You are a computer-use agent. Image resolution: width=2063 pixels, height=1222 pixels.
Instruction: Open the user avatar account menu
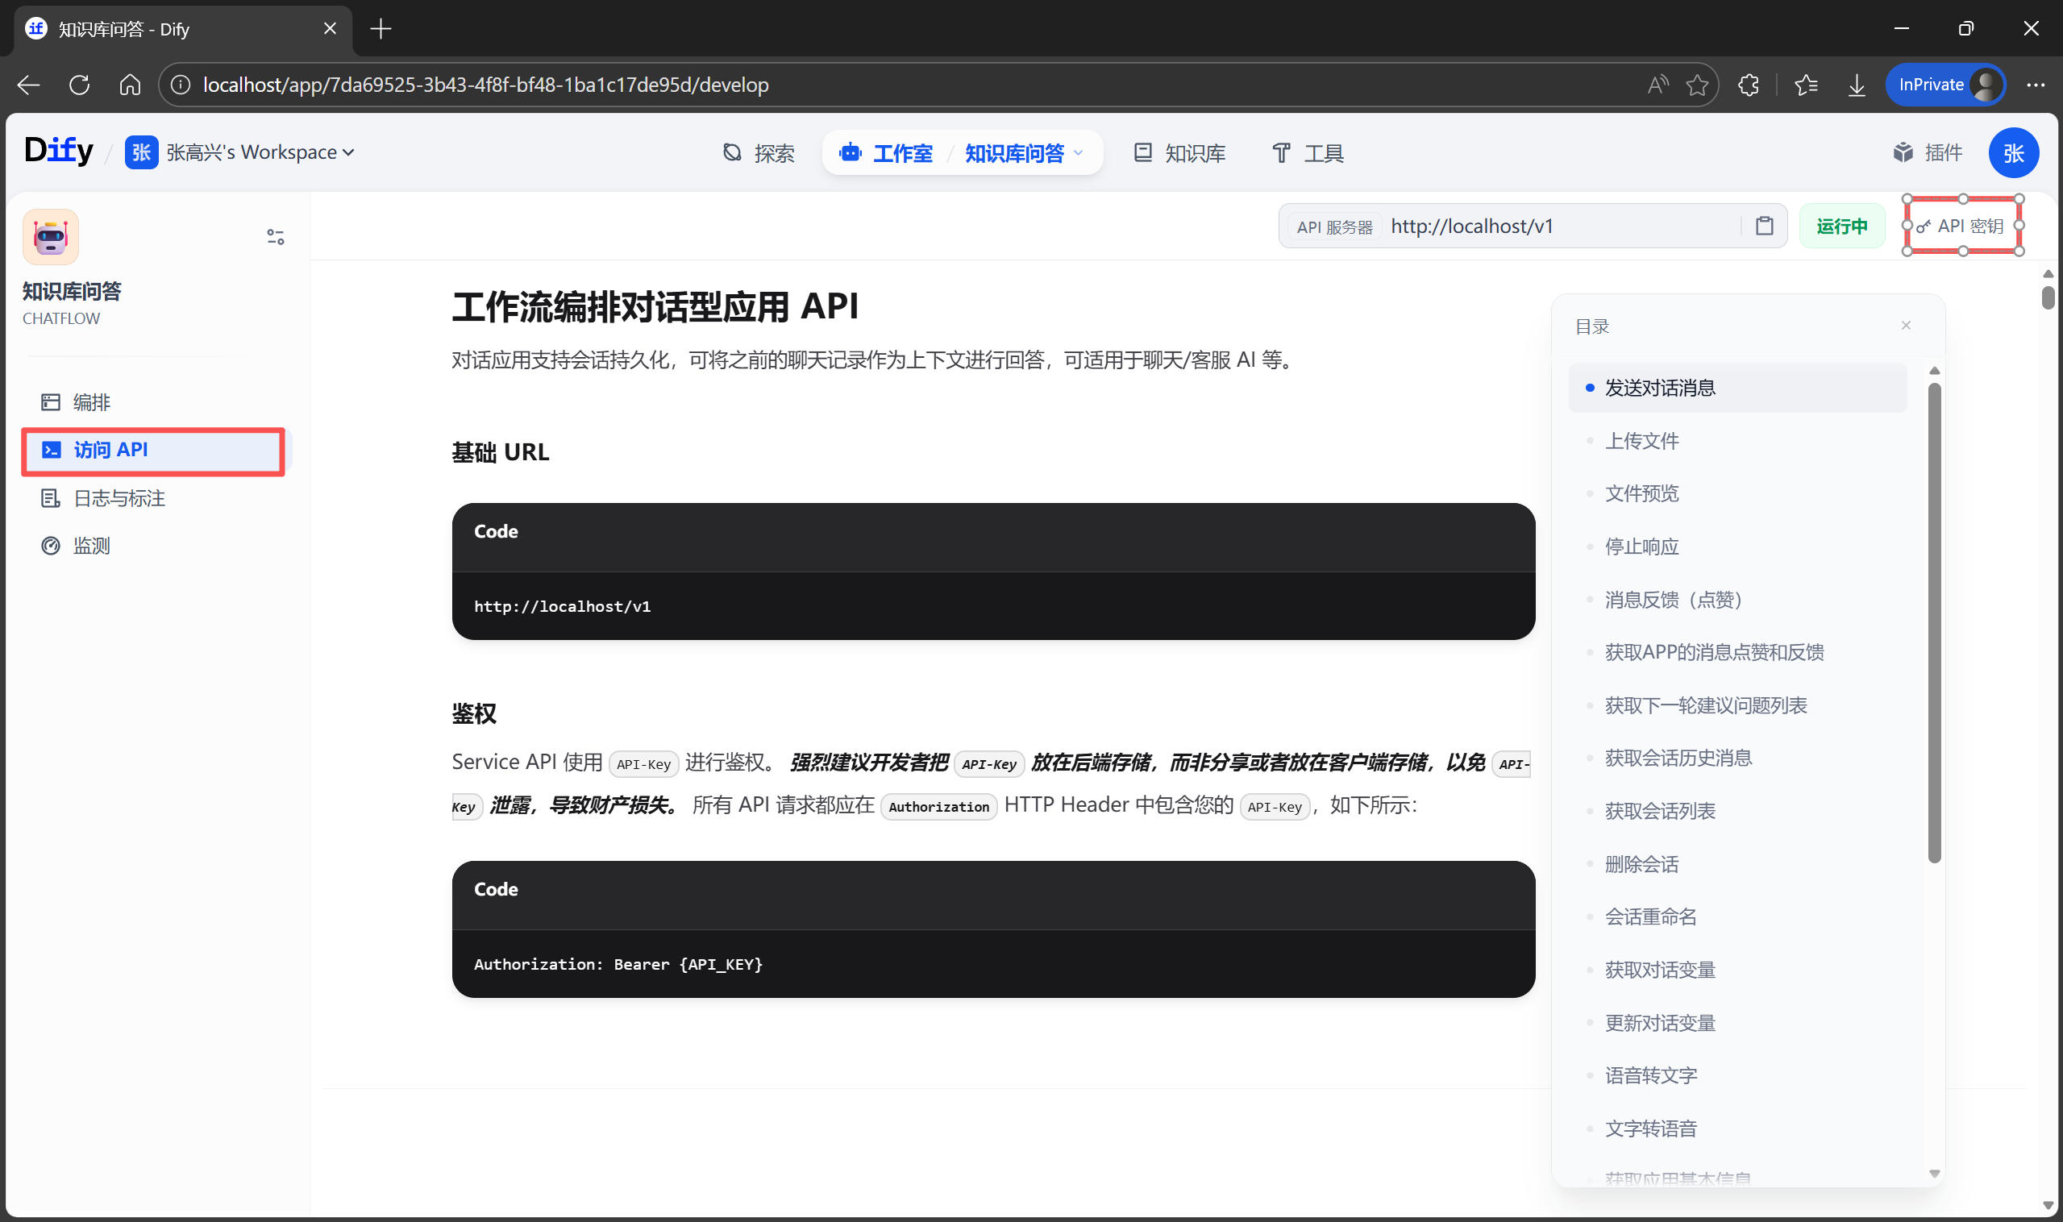(2013, 153)
